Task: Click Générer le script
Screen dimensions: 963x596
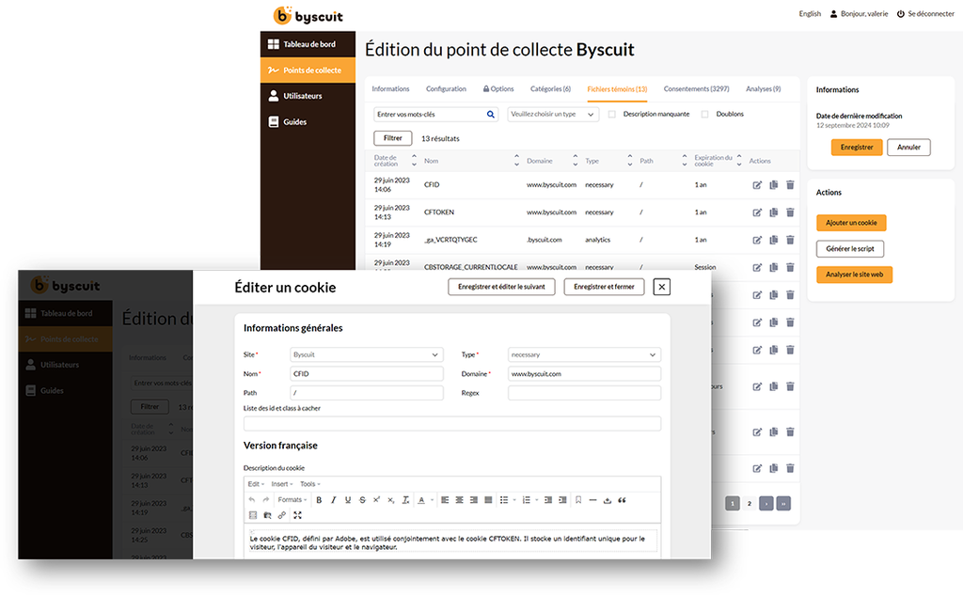Action: [850, 248]
